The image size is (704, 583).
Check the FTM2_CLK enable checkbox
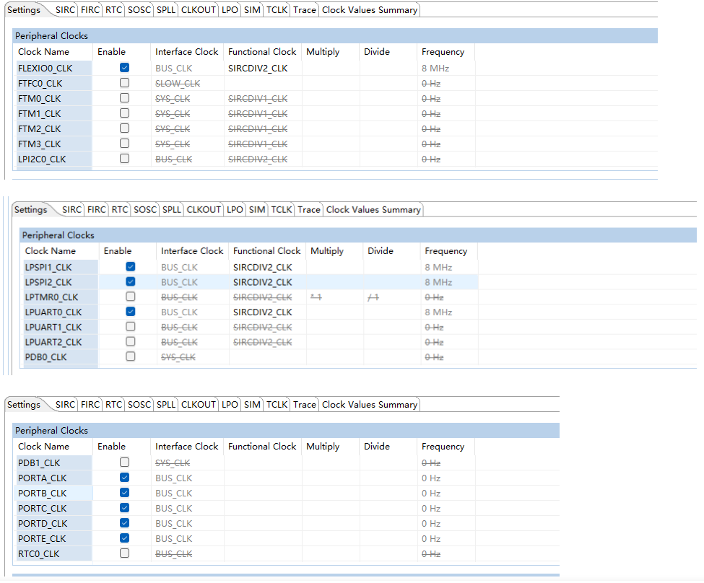click(124, 129)
